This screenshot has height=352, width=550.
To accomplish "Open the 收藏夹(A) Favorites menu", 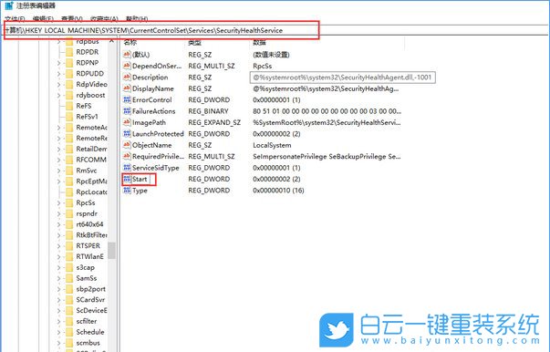I will (x=104, y=18).
